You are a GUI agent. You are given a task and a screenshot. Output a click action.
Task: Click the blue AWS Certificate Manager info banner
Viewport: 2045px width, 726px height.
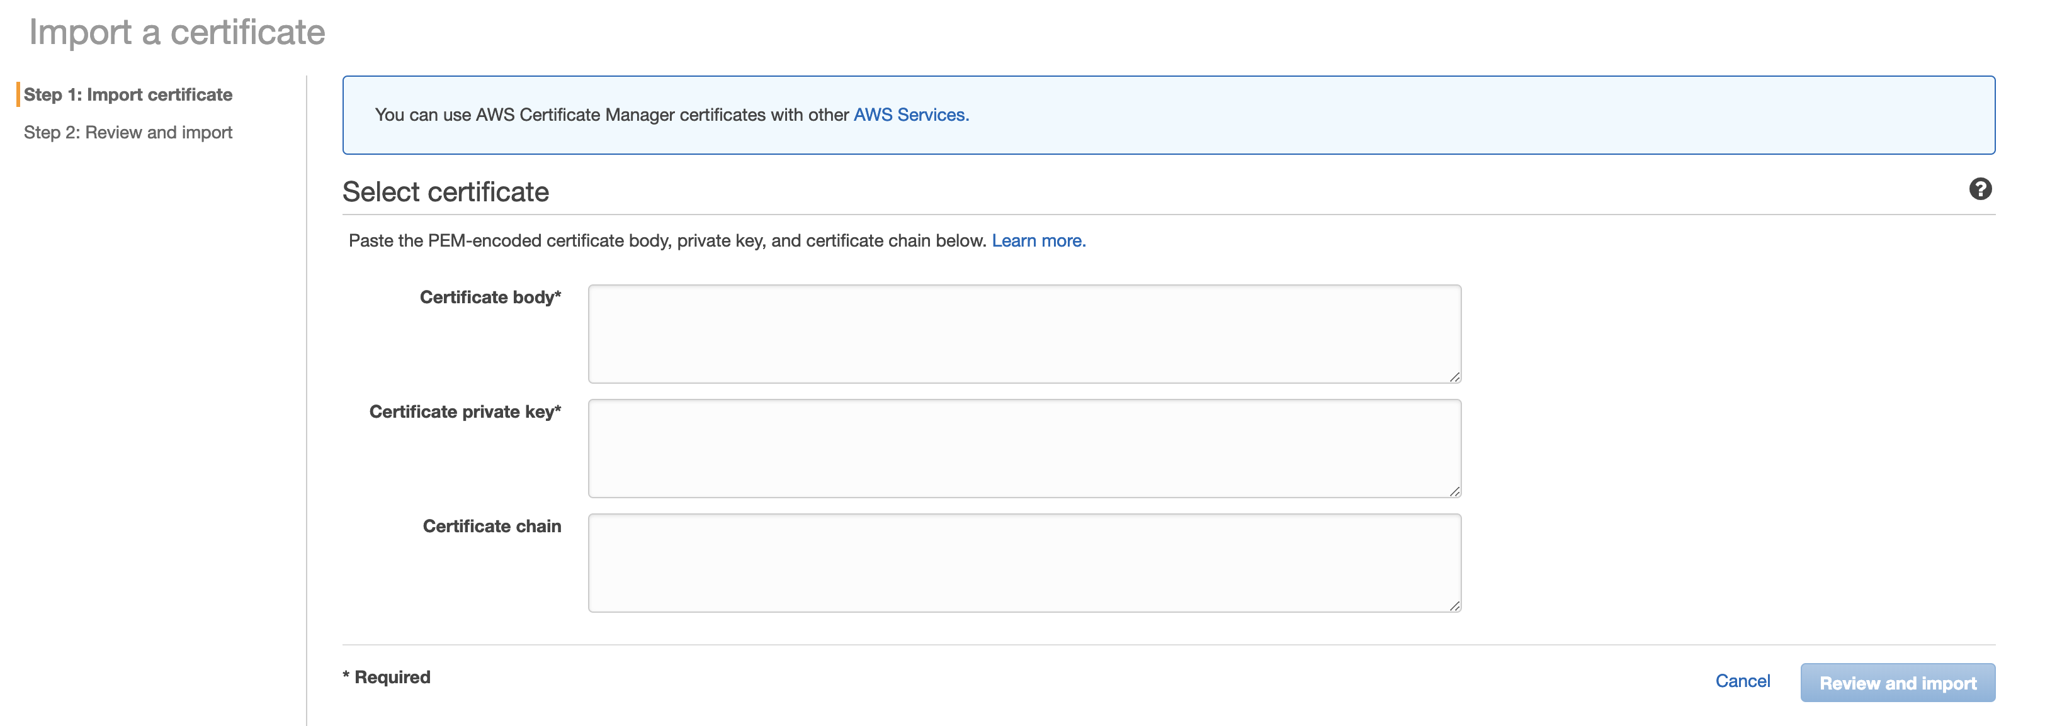click(x=1349, y=115)
